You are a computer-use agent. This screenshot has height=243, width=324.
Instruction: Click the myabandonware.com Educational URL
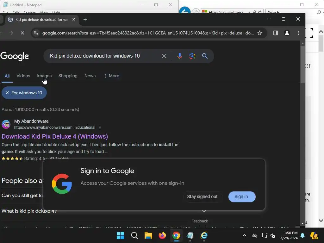(54, 128)
